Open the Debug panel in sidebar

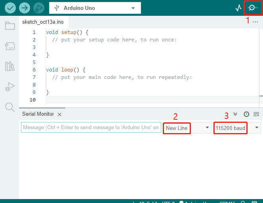coord(10,87)
